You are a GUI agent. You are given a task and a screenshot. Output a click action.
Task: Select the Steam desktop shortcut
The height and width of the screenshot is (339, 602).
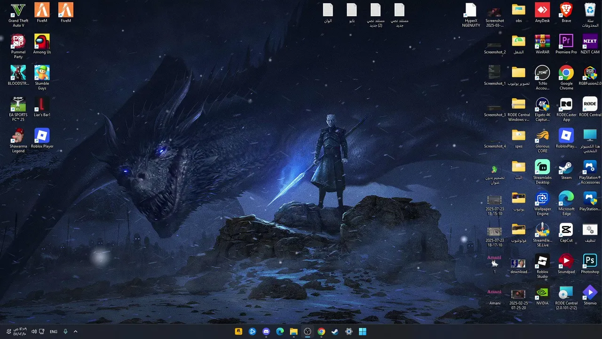point(566,169)
